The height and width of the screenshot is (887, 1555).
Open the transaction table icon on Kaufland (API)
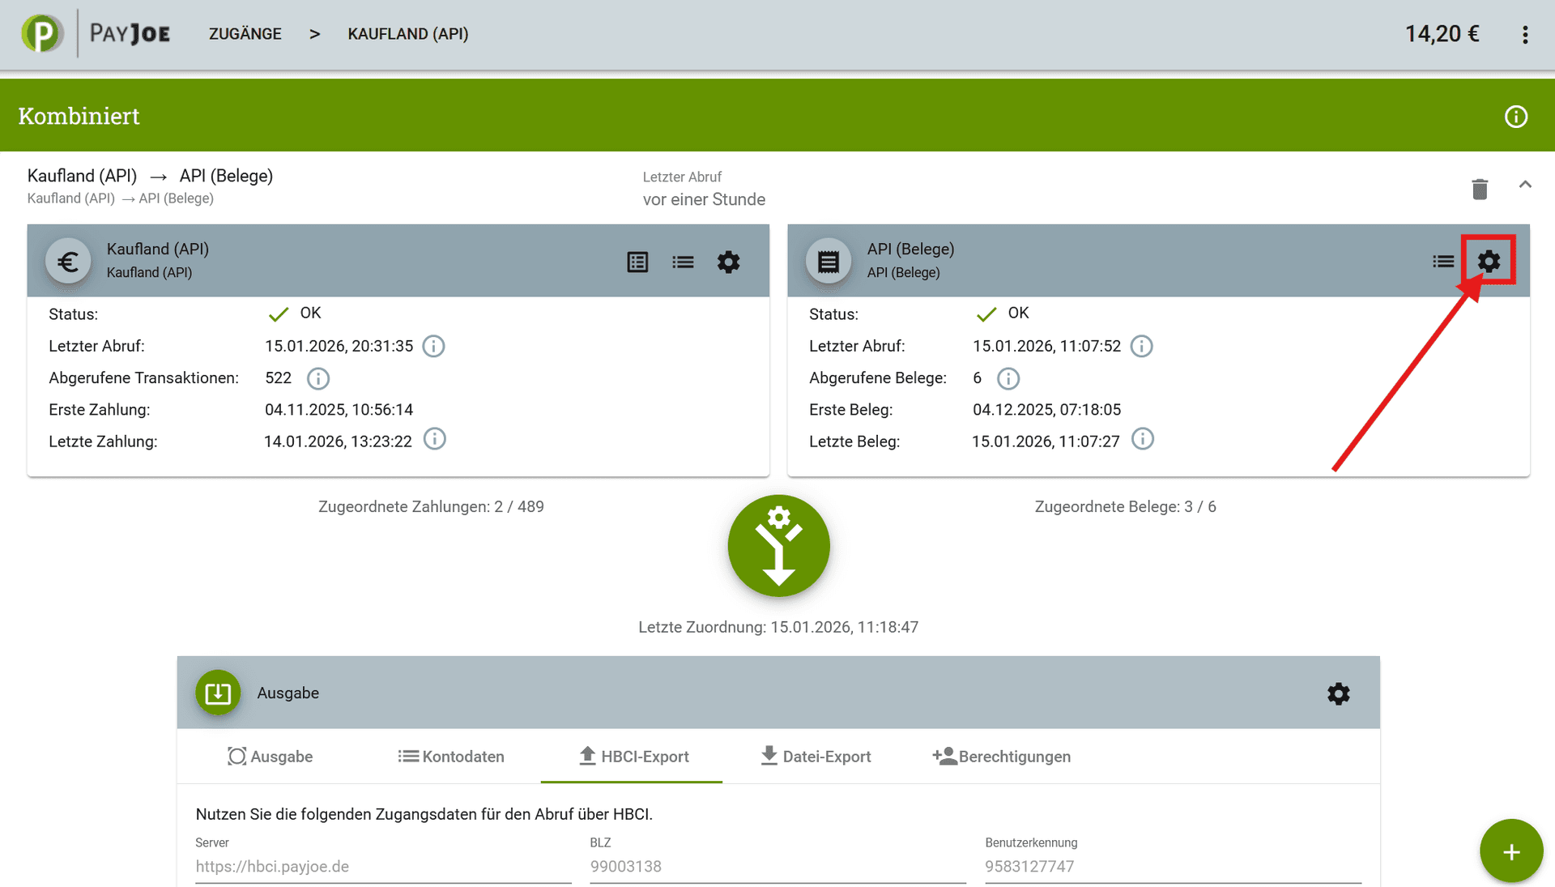[x=637, y=261]
